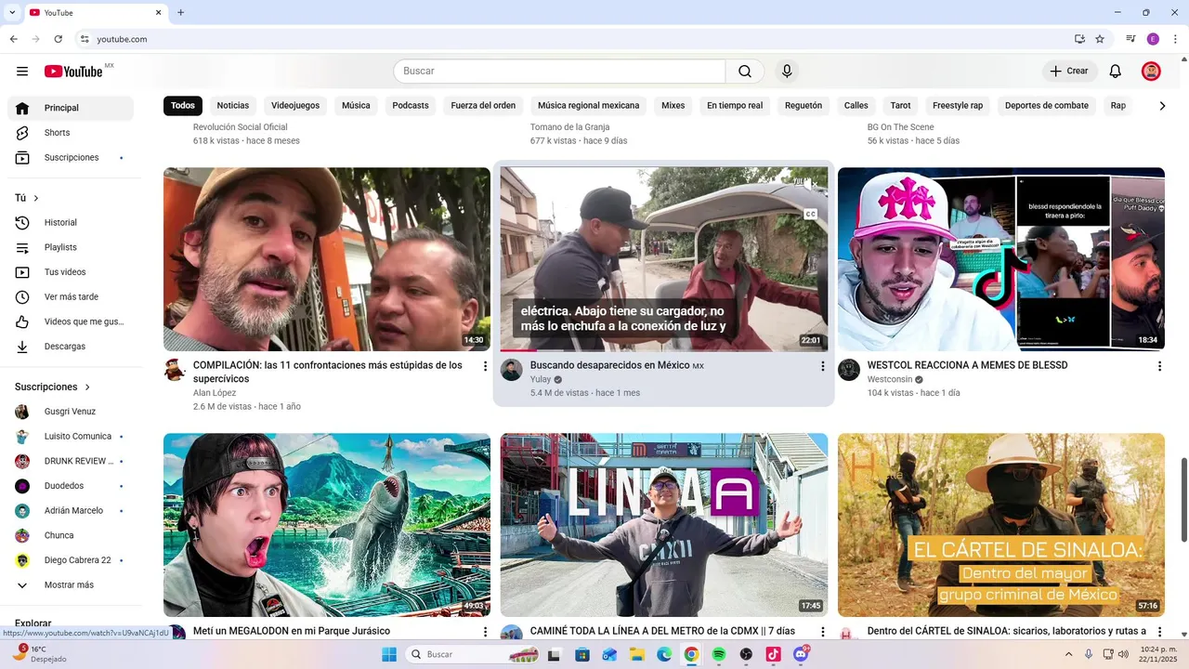Select the Freestyle rap chip
Image resolution: width=1189 pixels, height=669 pixels.
[958, 106]
